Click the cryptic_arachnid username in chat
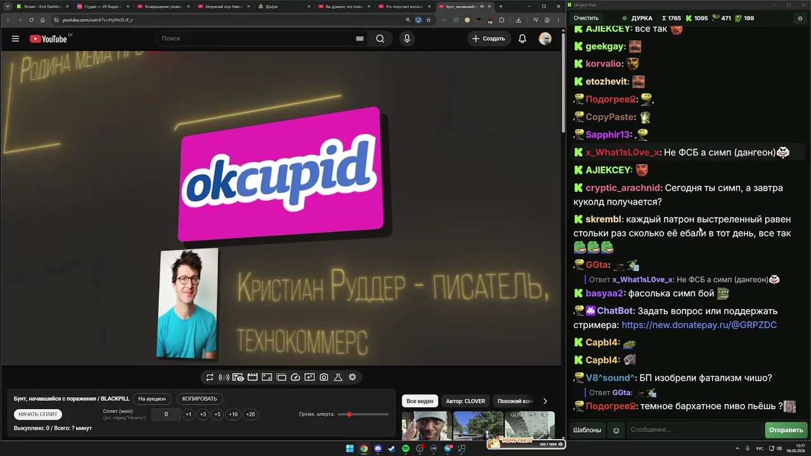This screenshot has height=456, width=811. (x=623, y=188)
